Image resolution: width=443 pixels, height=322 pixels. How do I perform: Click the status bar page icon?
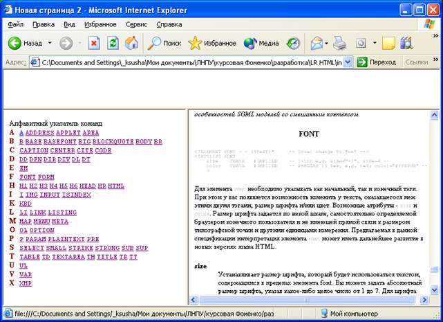tap(8, 314)
